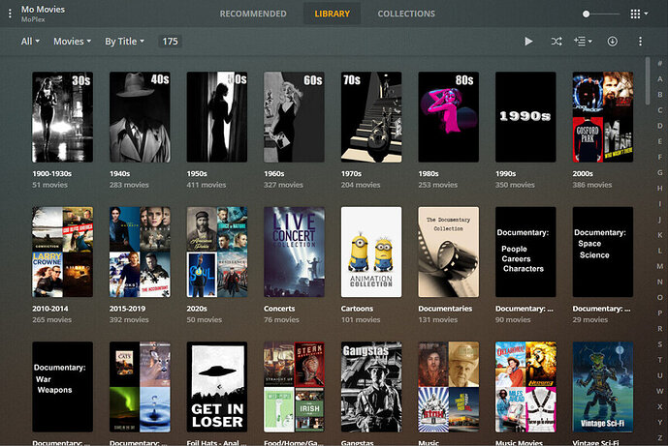Viewport: 668px width, 446px height.
Task: Click the '392 movies' count text
Action: 129,319
